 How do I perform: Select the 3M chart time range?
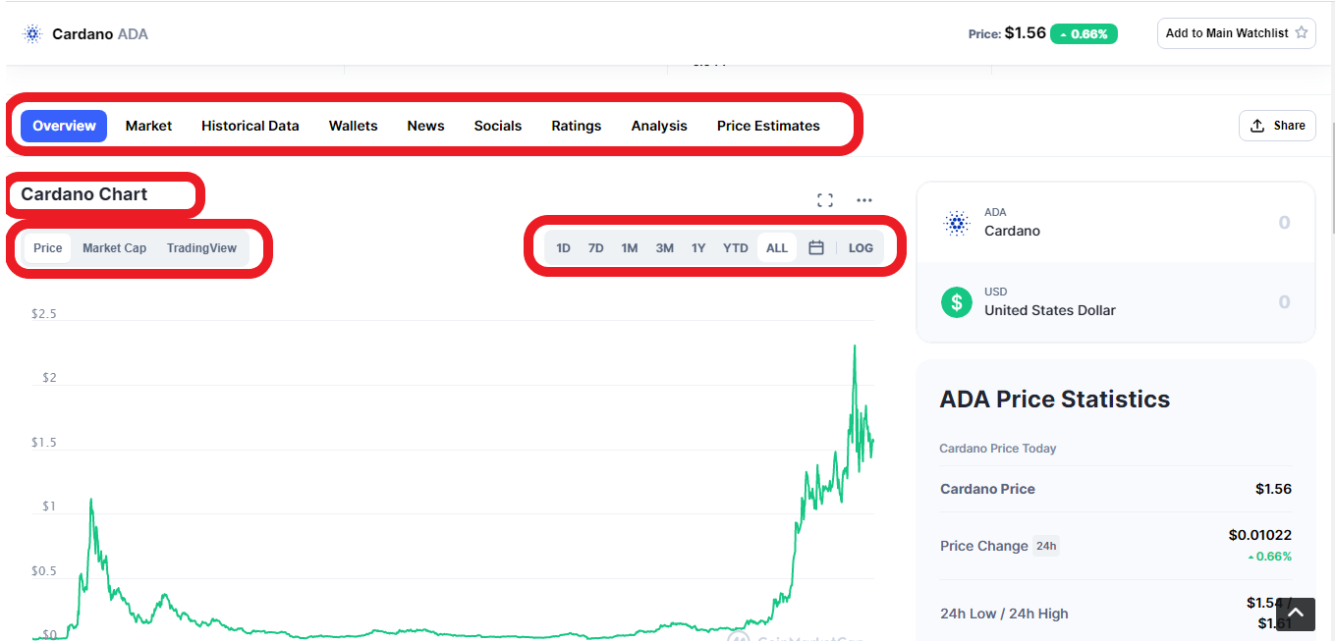[665, 248]
